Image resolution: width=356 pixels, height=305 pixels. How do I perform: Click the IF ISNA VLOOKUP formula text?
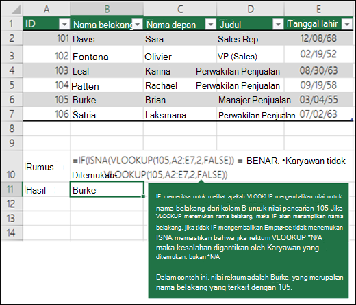coord(209,168)
